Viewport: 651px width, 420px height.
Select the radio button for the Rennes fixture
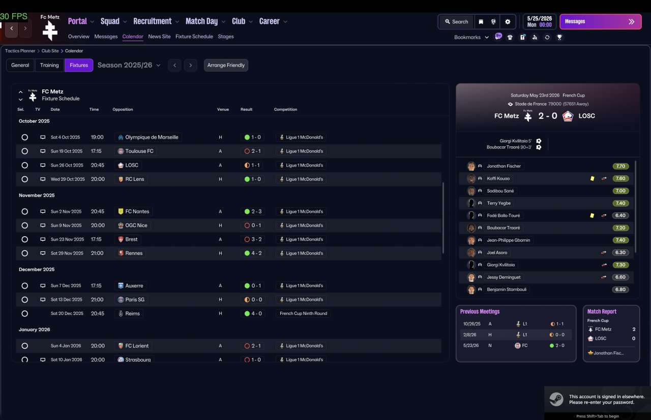click(x=24, y=253)
